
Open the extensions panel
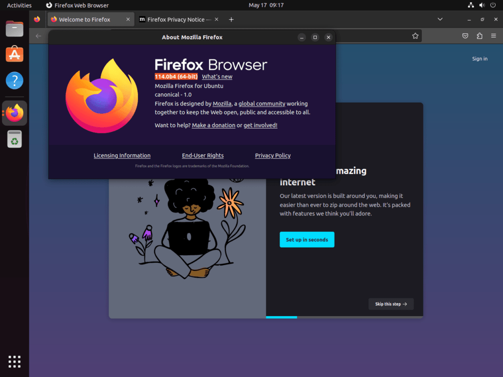479,36
